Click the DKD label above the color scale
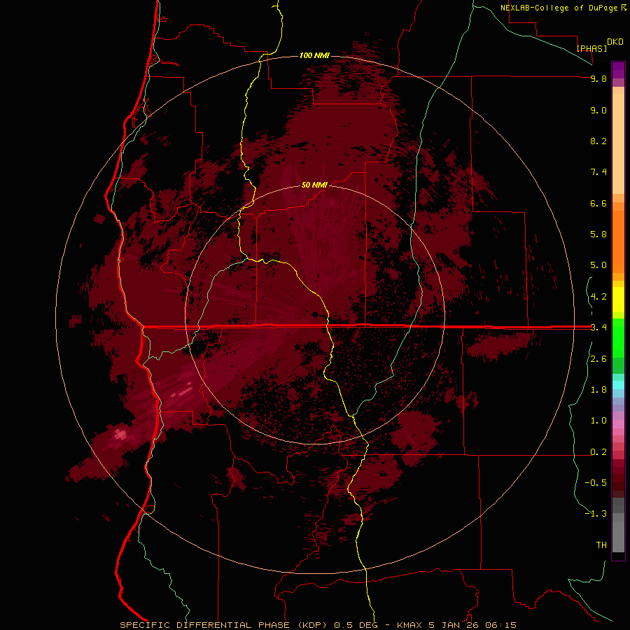Viewport: 630px width, 630px height. 615,42
